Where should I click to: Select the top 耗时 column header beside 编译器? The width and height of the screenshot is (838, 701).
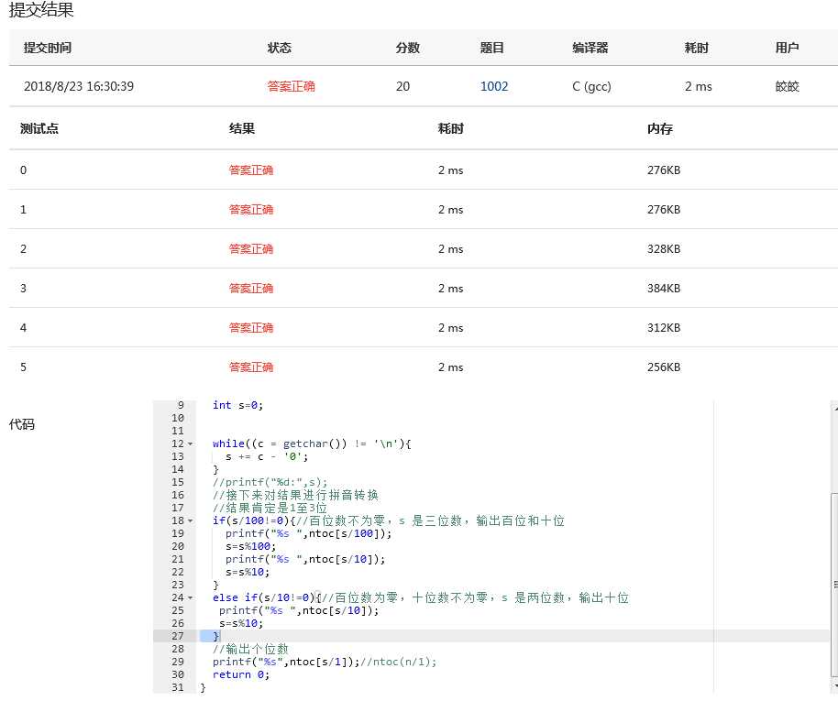click(x=697, y=48)
